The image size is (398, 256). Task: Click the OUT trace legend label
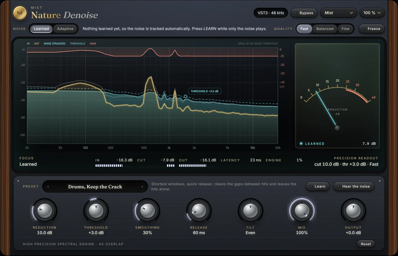[x=37, y=44]
